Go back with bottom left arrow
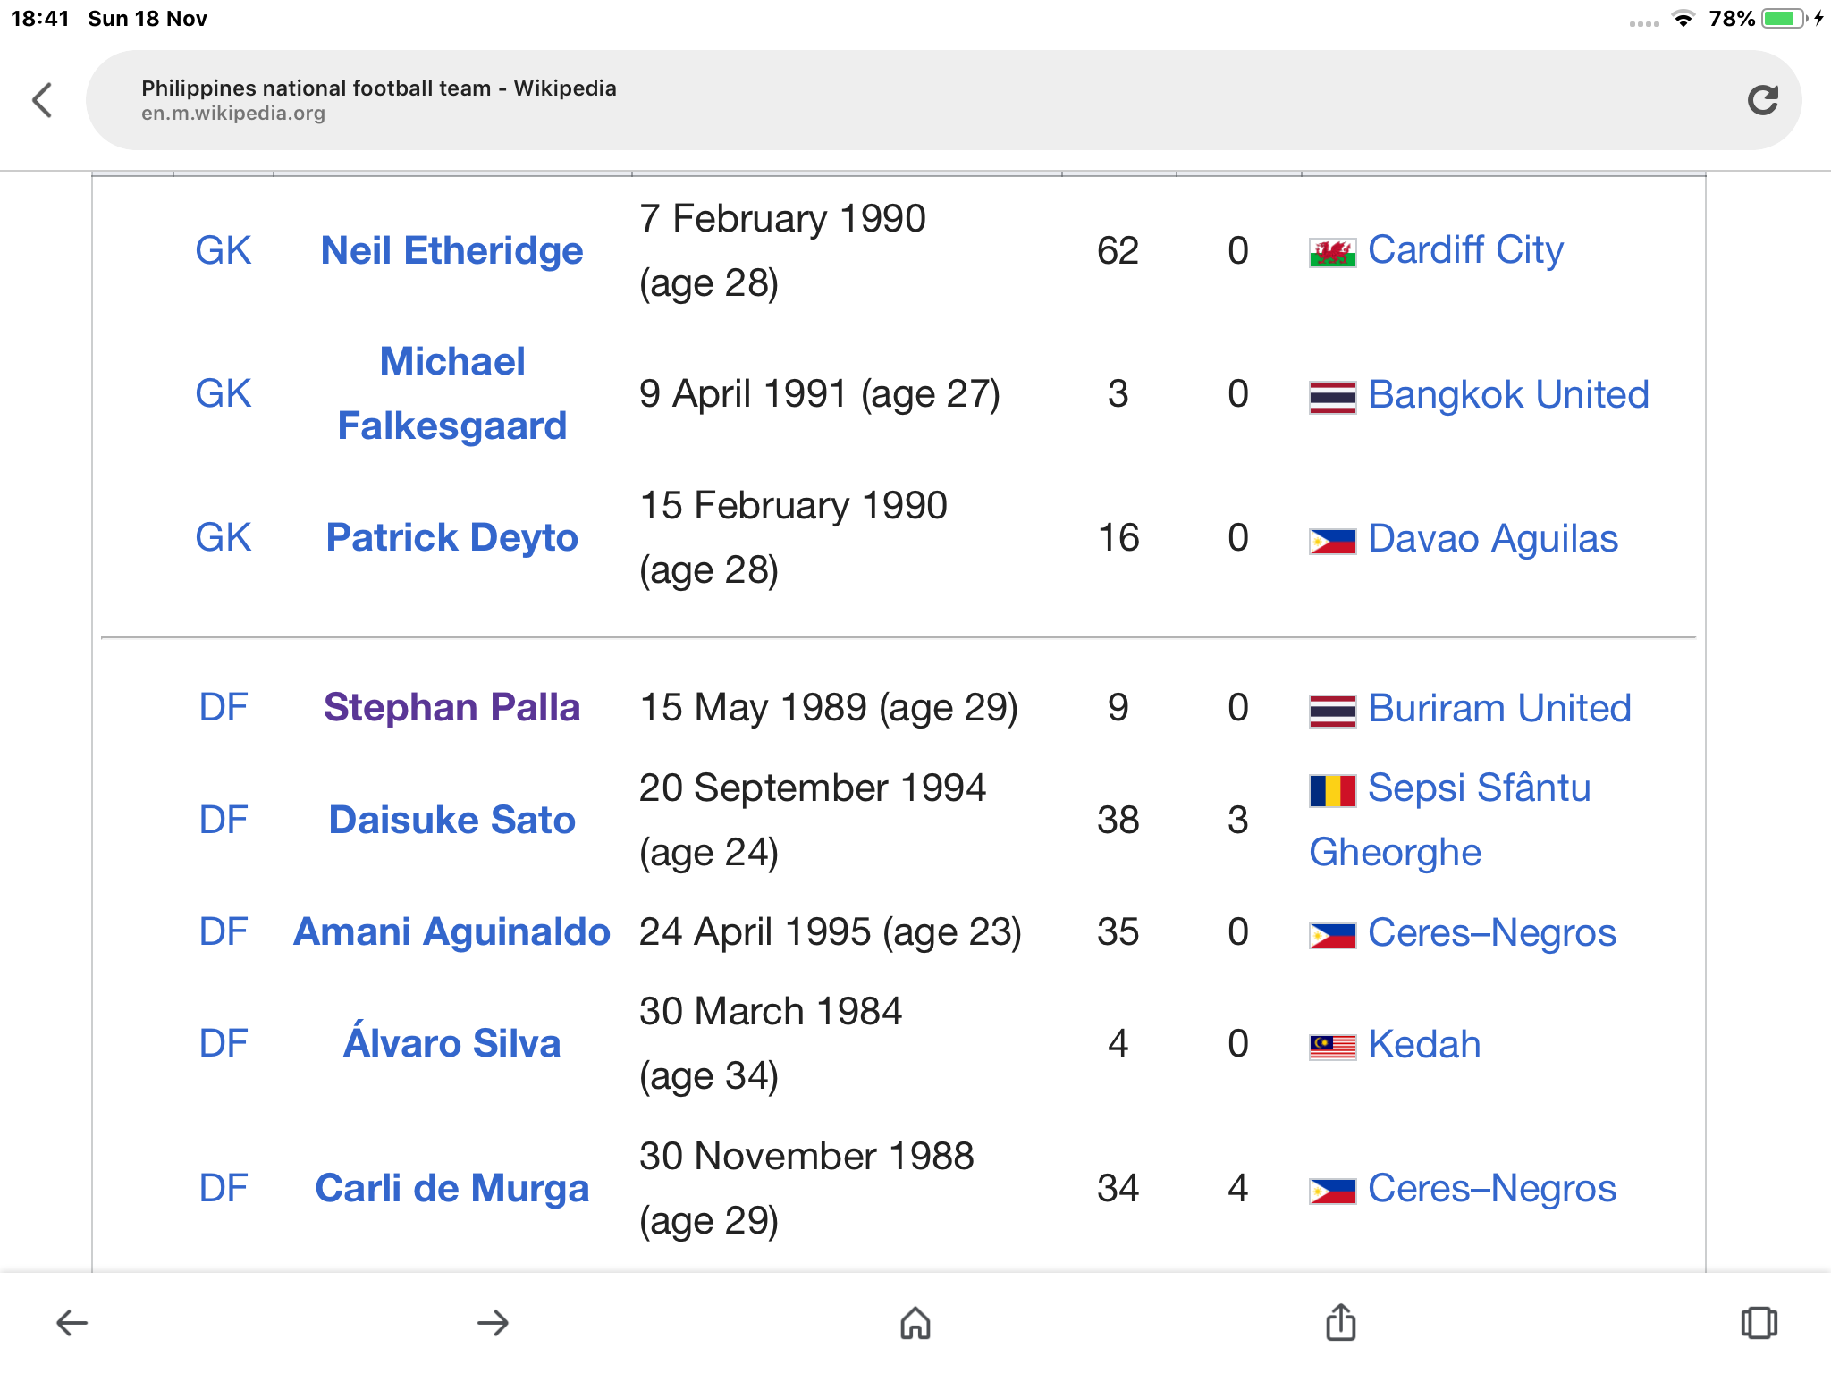 72,1322
